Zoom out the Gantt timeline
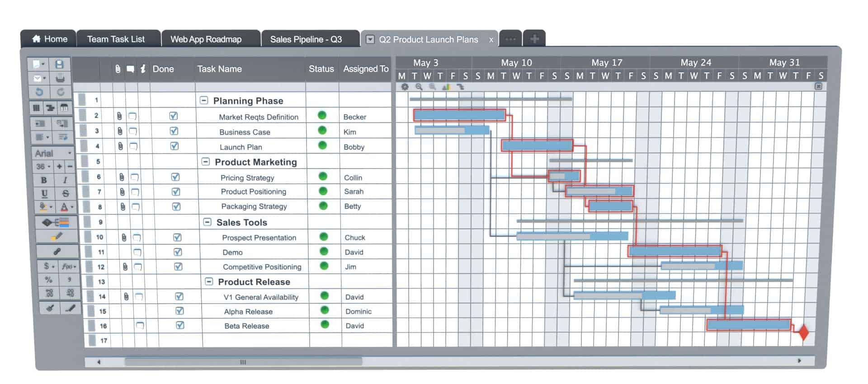868x384 pixels. coord(419,87)
